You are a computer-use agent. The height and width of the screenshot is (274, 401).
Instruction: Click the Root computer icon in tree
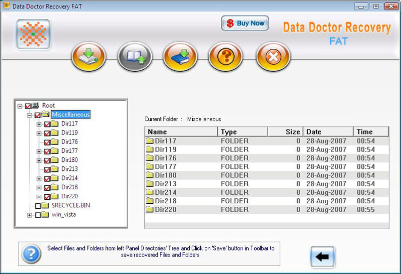(35, 105)
